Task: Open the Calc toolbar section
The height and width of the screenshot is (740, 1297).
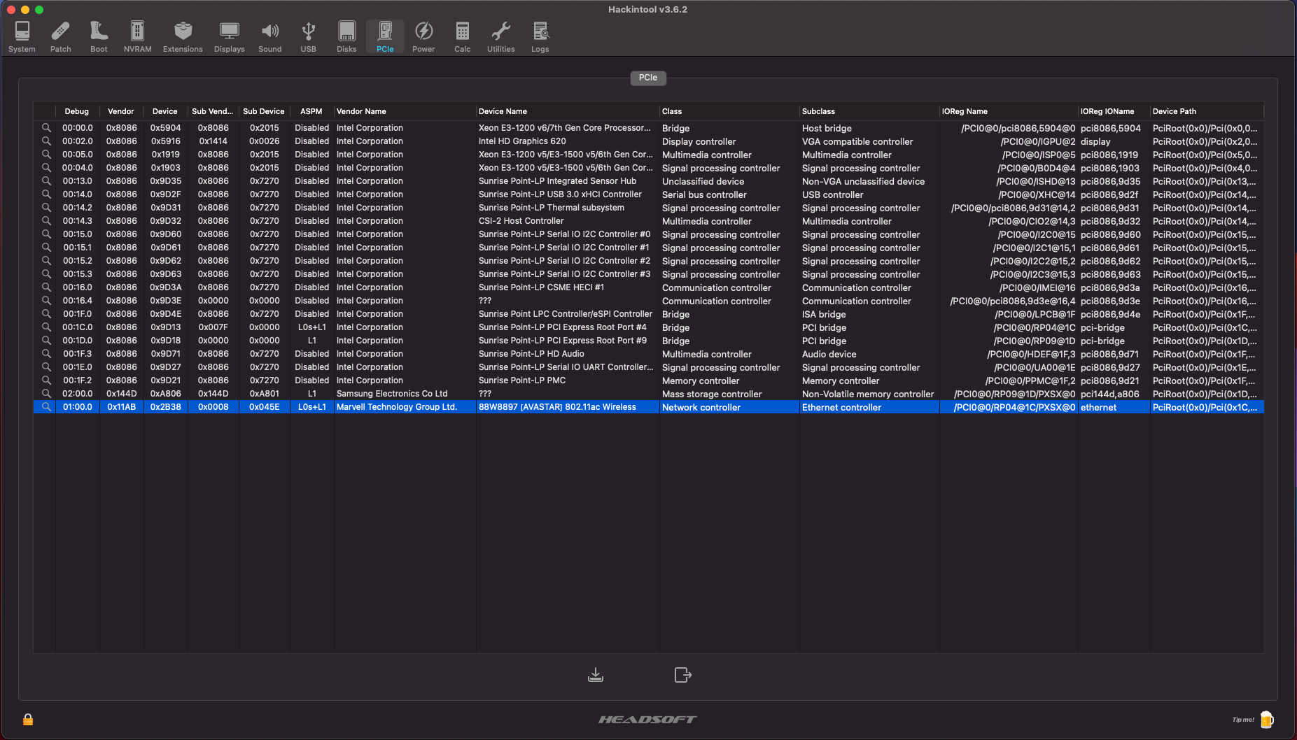Action: click(x=463, y=36)
